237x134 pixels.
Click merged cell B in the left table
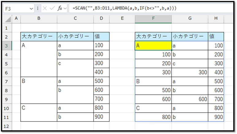pyautogui.click(x=39, y=90)
